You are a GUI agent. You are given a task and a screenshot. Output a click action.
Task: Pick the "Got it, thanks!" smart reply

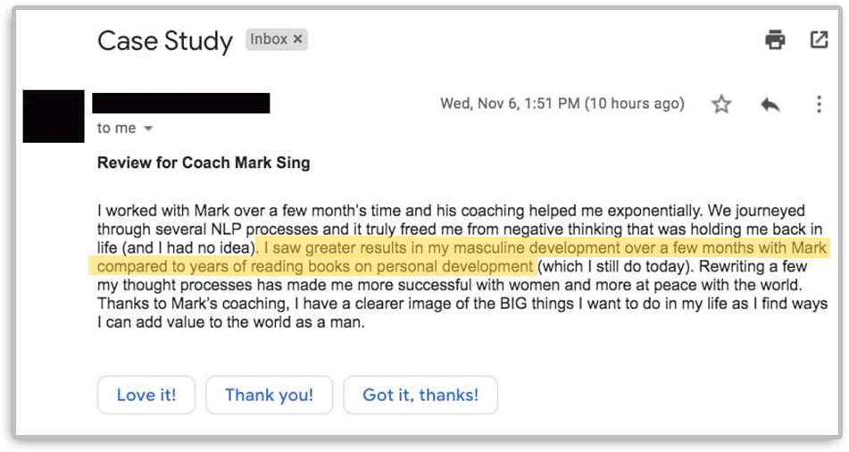[x=420, y=395]
